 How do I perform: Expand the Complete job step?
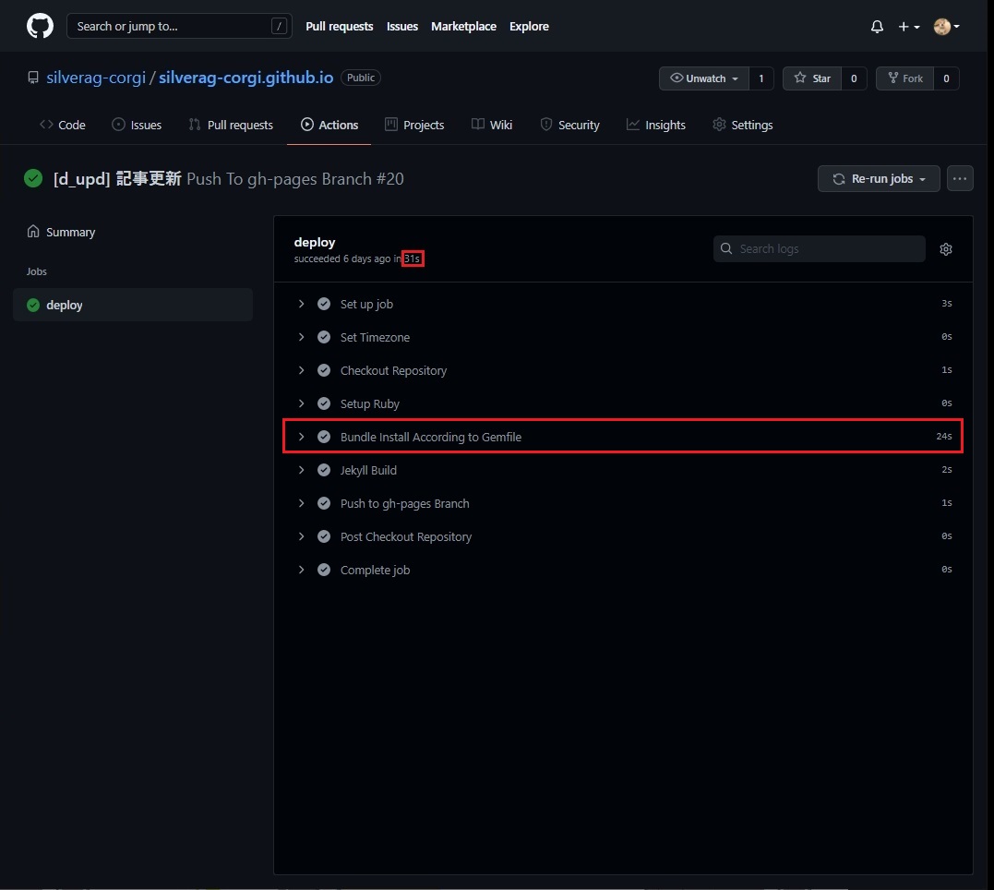(301, 570)
